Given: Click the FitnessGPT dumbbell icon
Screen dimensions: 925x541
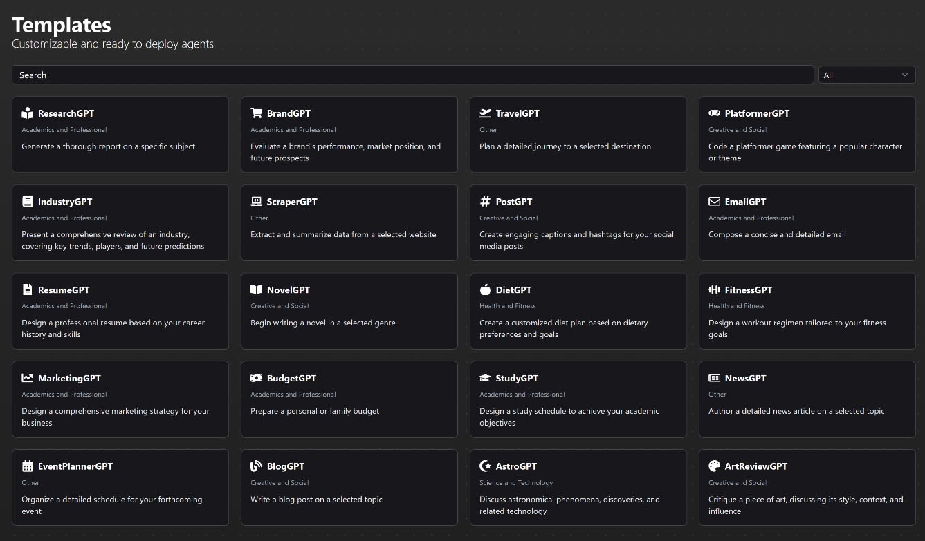Looking at the screenshot, I should tap(714, 290).
